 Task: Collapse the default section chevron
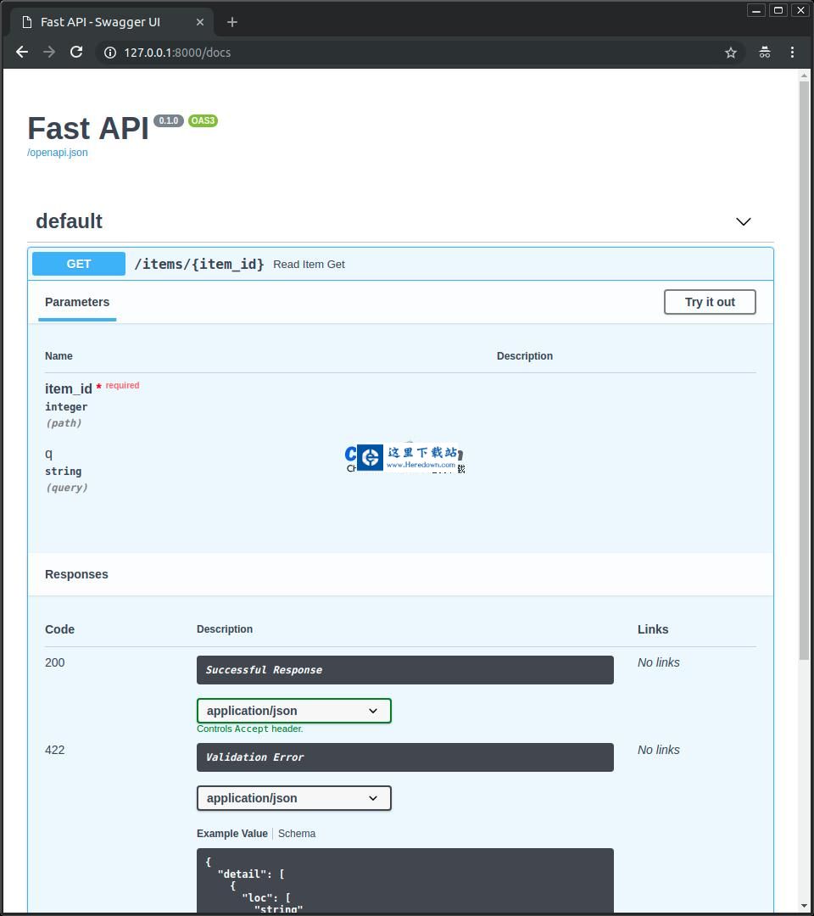(744, 221)
